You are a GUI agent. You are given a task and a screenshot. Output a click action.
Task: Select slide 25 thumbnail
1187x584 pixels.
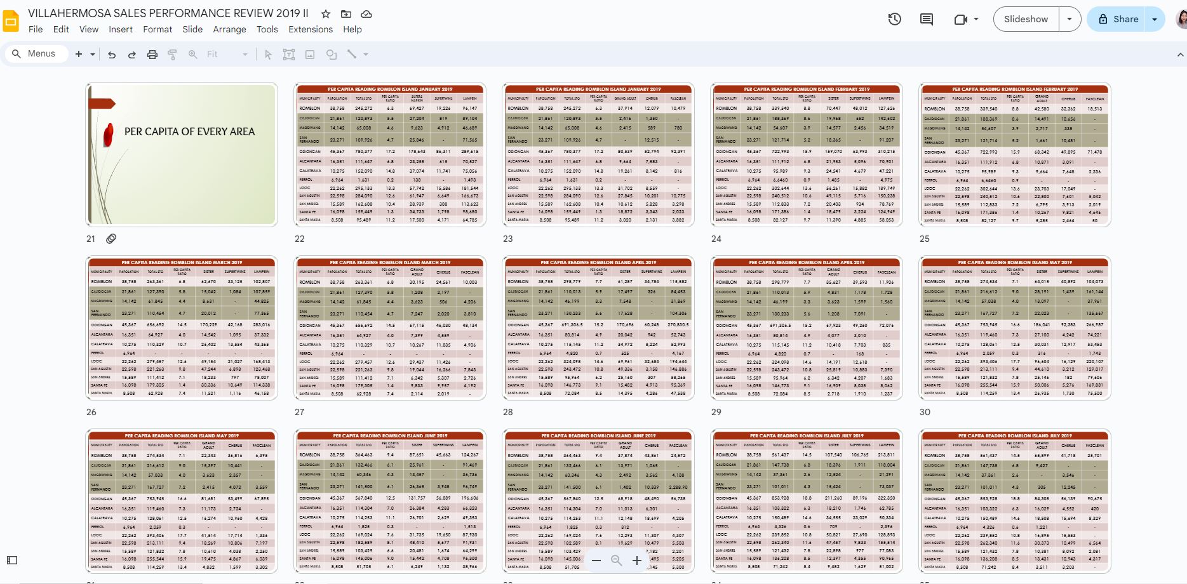tap(1015, 154)
